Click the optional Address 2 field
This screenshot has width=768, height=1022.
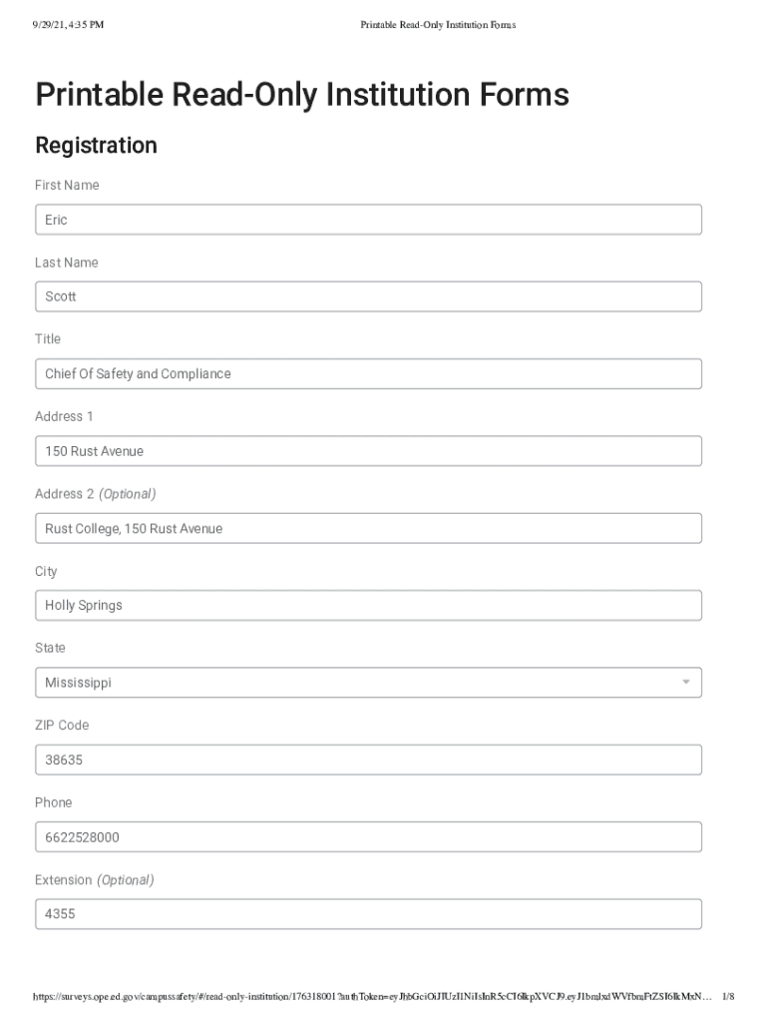pos(368,528)
